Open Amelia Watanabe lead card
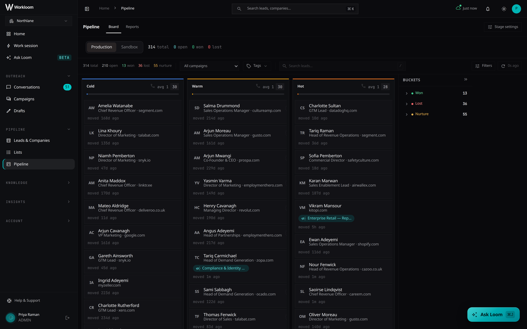 pyautogui.click(x=133, y=112)
